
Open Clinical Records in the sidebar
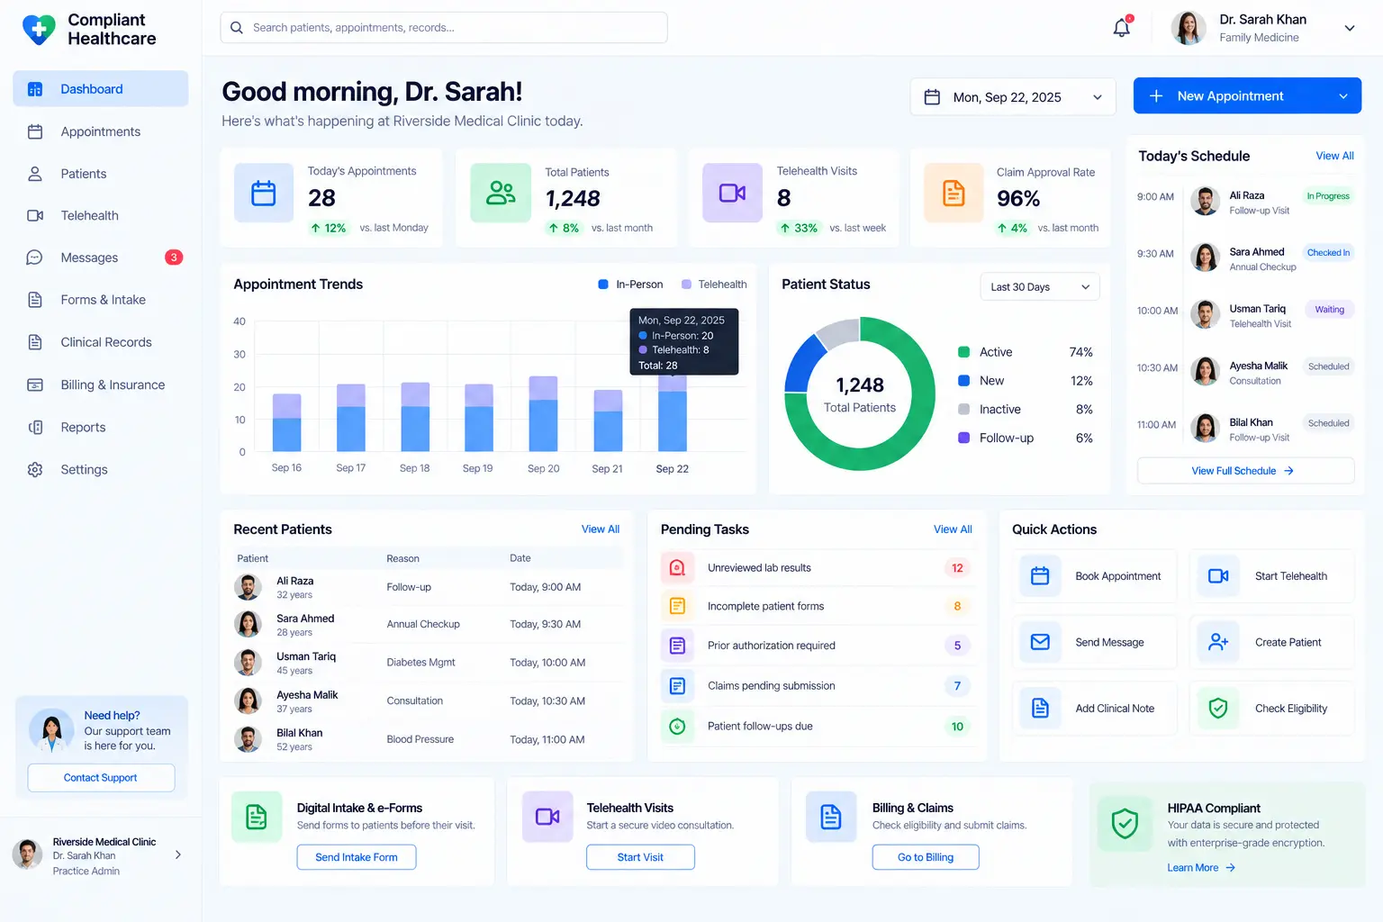coord(101,342)
